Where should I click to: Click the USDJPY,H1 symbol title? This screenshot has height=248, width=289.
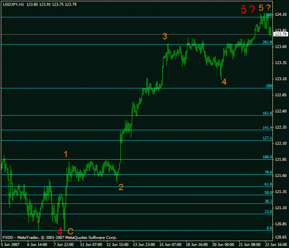pyautogui.click(x=13, y=5)
